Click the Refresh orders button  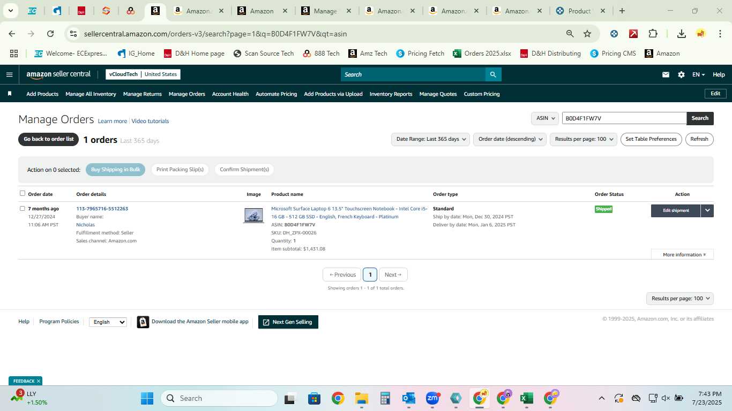[x=699, y=139]
